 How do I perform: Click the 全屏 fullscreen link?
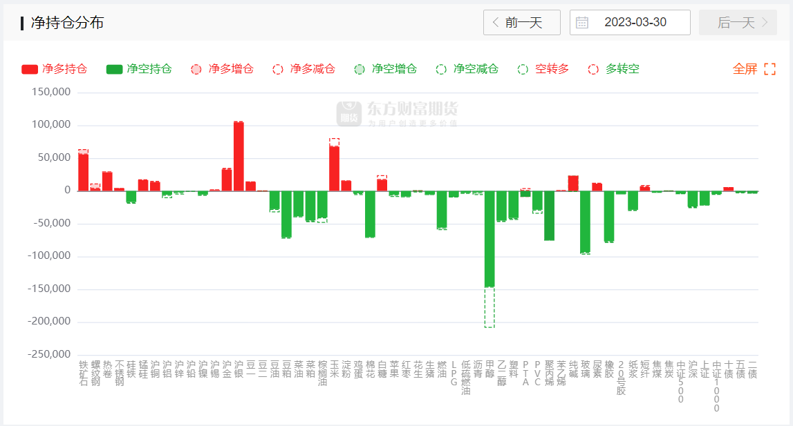tap(745, 69)
